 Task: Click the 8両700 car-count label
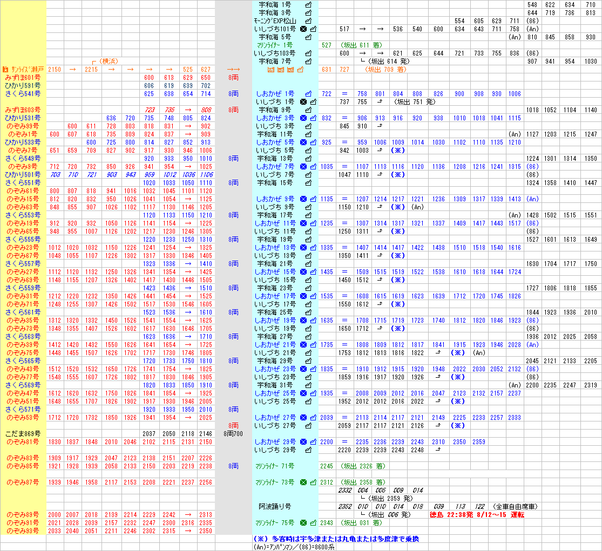pyautogui.click(x=233, y=434)
